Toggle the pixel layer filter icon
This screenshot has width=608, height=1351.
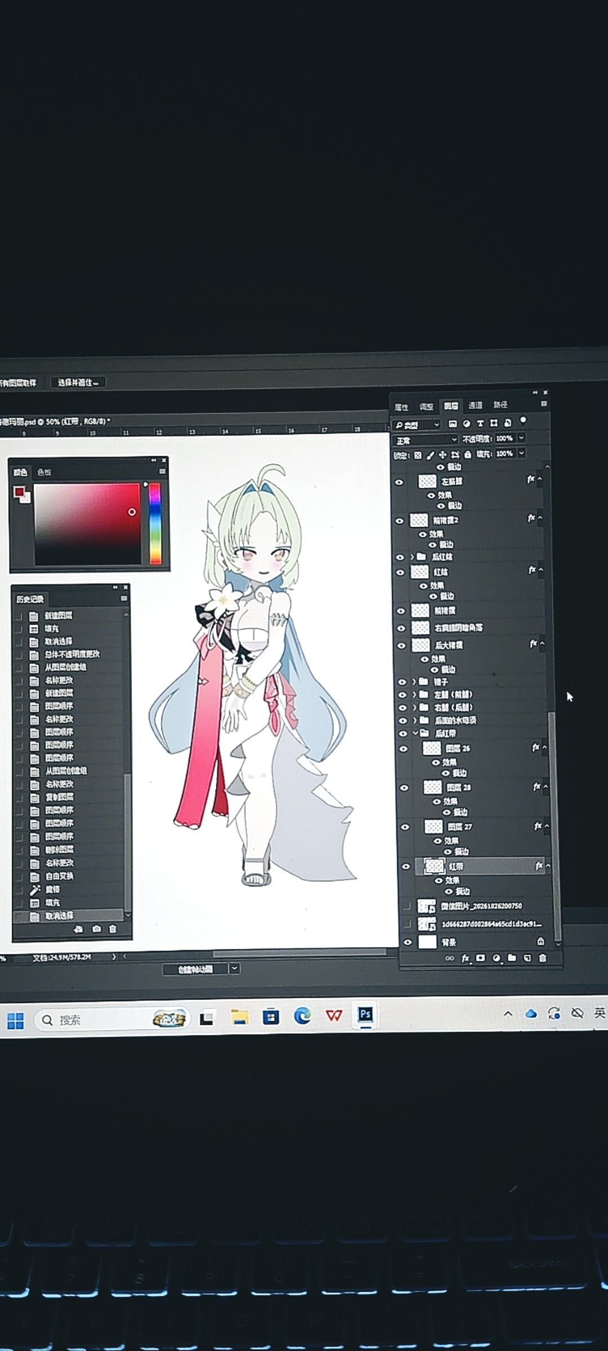453,423
